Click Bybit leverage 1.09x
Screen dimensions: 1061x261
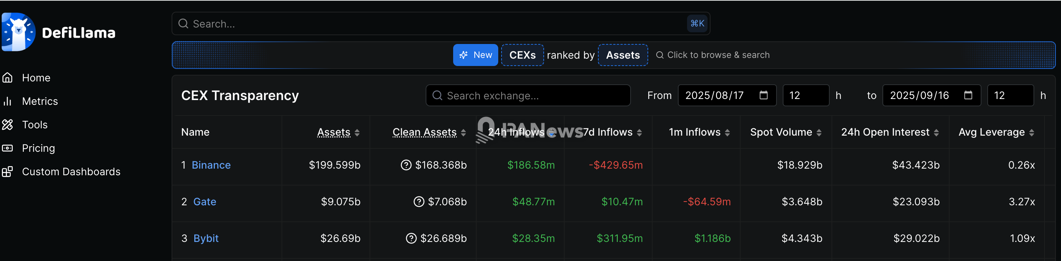click(1022, 238)
